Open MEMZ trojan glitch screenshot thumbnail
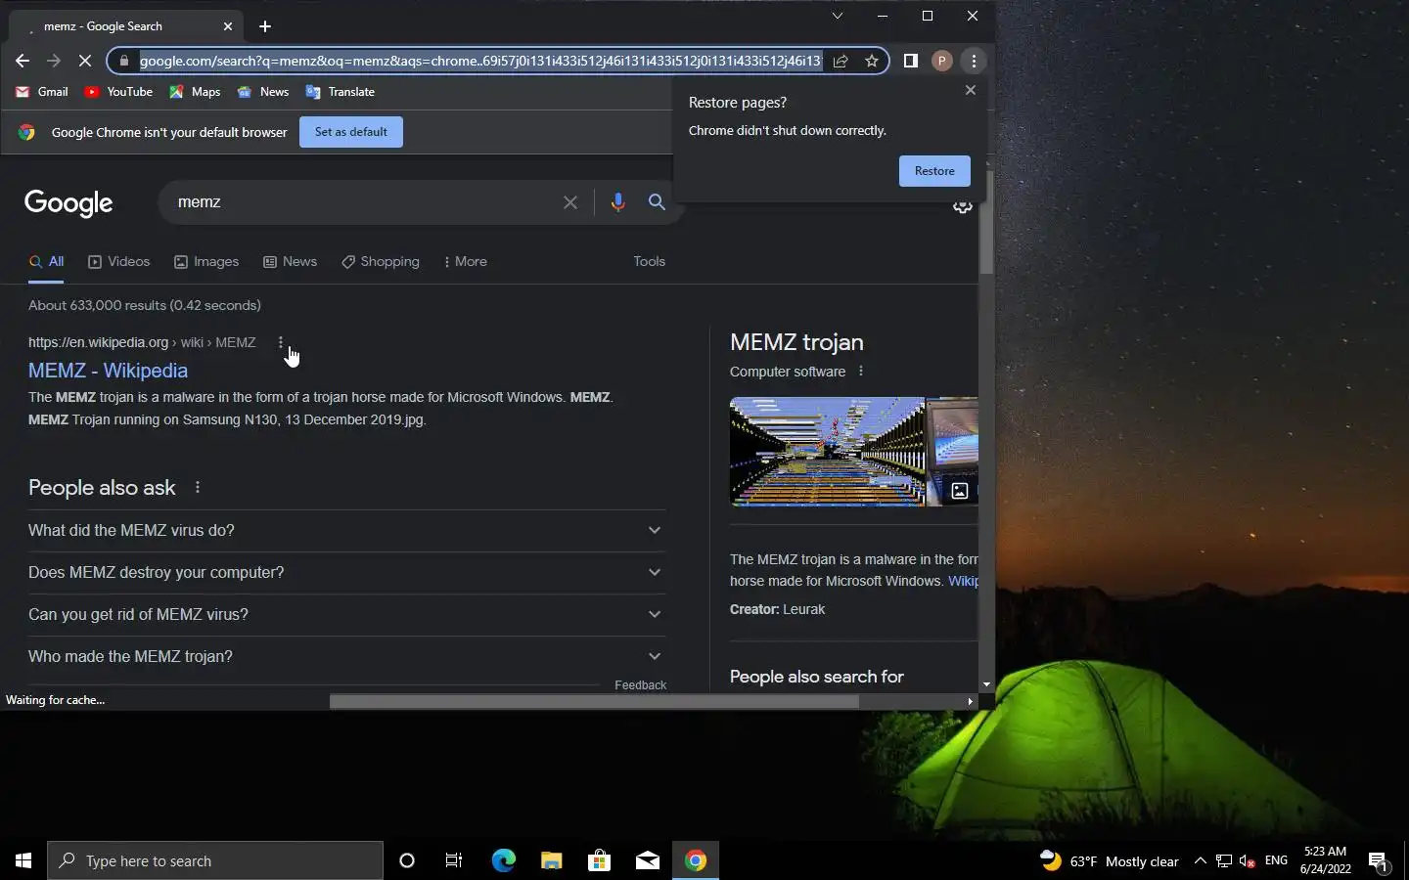 point(827,452)
